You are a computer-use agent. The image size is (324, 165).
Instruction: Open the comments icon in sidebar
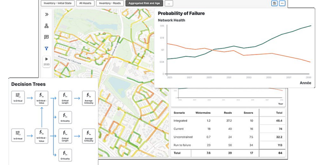(46, 37)
